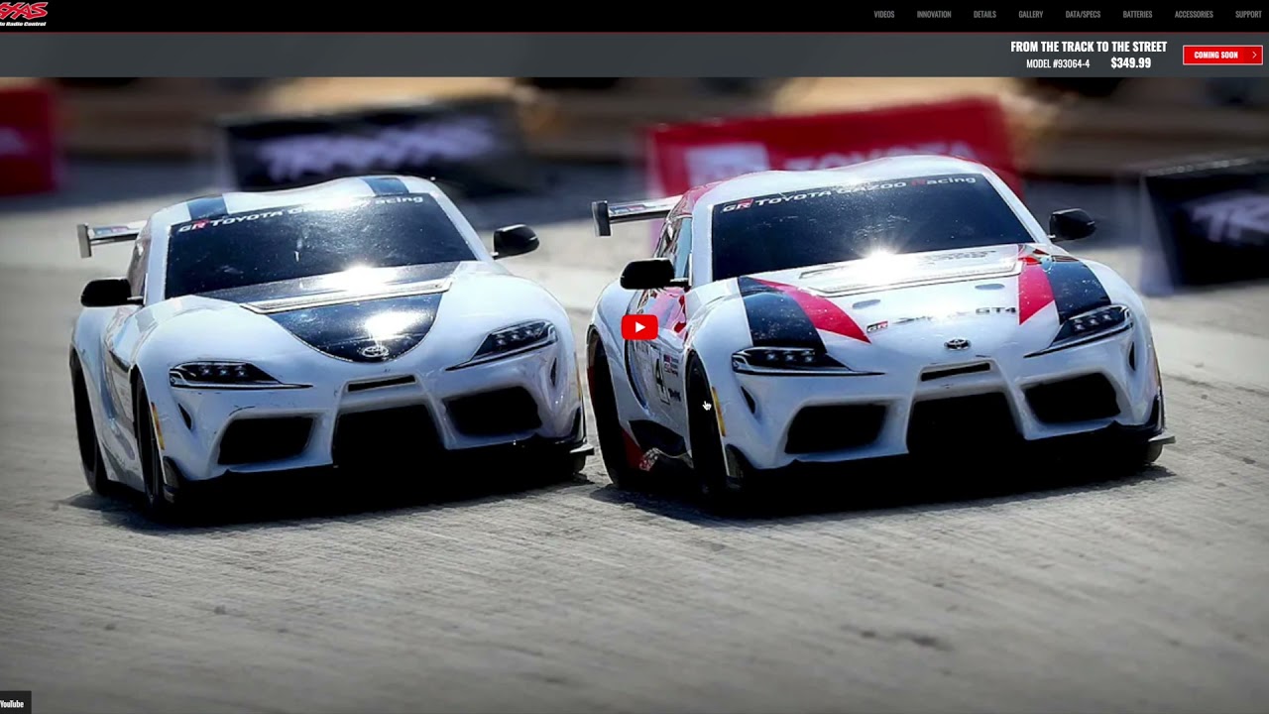Screen dimensions: 1269x714
Task: Open the Videos menu item
Action: coord(884,15)
